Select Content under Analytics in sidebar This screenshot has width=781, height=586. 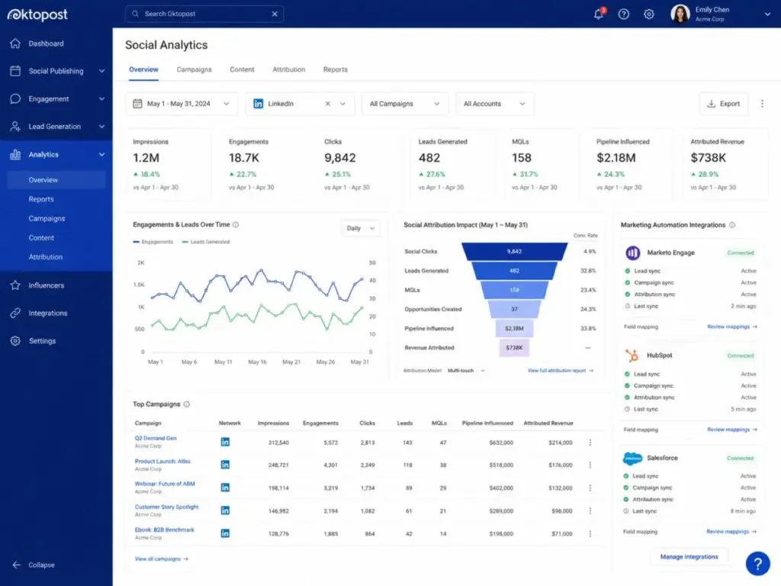pyautogui.click(x=41, y=238)
